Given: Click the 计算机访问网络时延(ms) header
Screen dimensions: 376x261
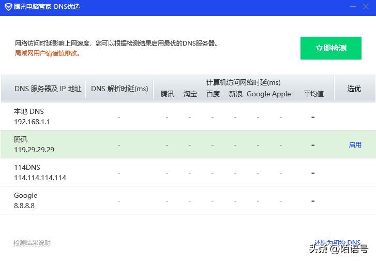Looking at the screenshot, I should [243, 82].
